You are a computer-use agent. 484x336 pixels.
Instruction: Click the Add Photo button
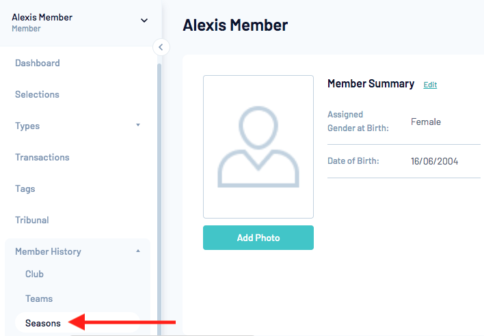coord(258,238)
